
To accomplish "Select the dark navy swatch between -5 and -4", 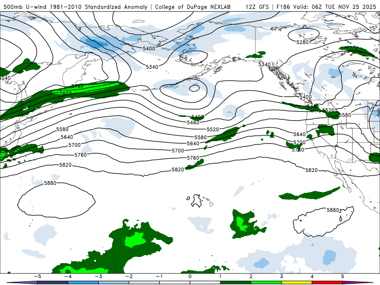I will coord(53,283).
